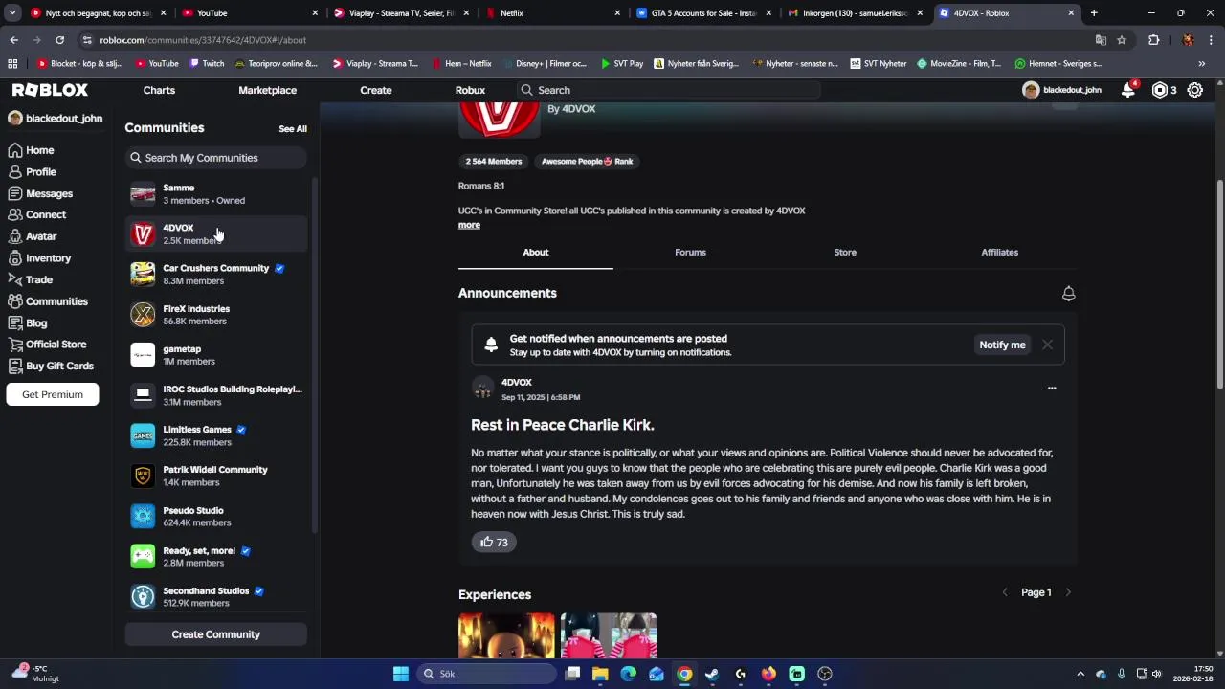Image resolution: width=1225 pixels, height=689 pixels.
Task: Select FireX Industries community
Action: [215, 315]
